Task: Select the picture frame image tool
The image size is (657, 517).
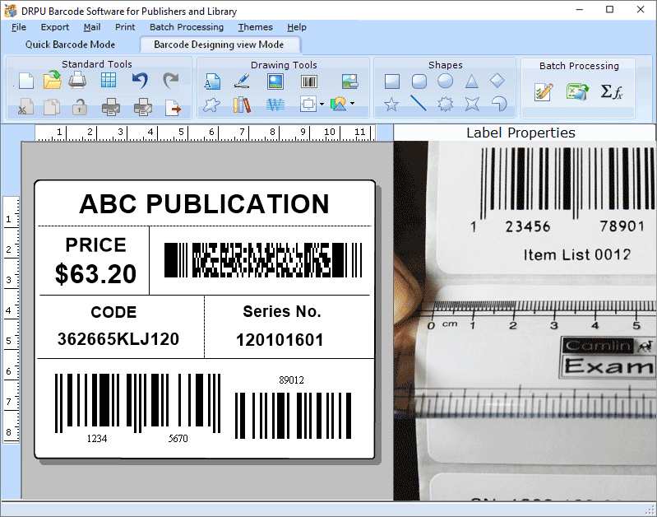Action: coord(275,82)
